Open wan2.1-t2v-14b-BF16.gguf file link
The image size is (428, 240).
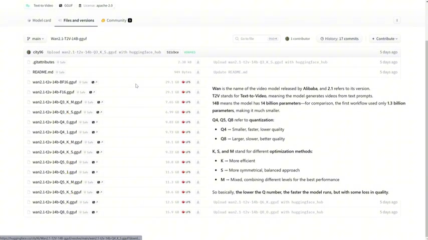click(54, 82)
